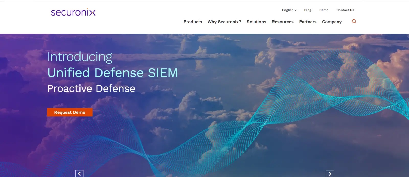Go to previous slide arrow
409x177 pixels.
(x=79, y=174)
